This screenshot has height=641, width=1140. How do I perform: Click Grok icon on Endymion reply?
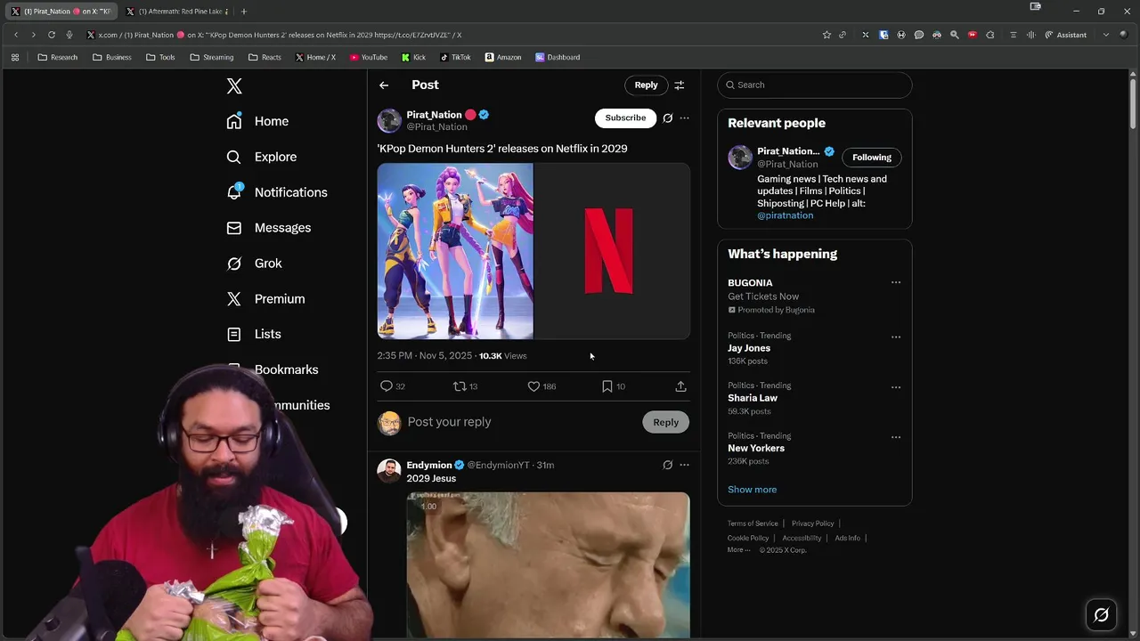(667, 465)
